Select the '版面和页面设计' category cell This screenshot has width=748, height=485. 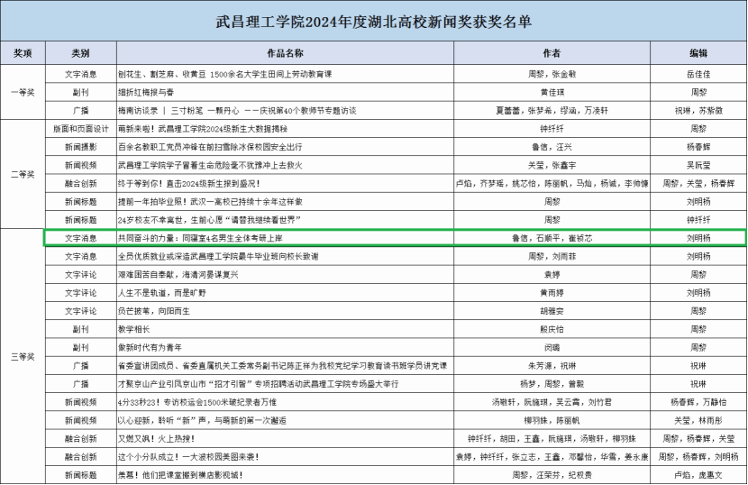point(80,129)
